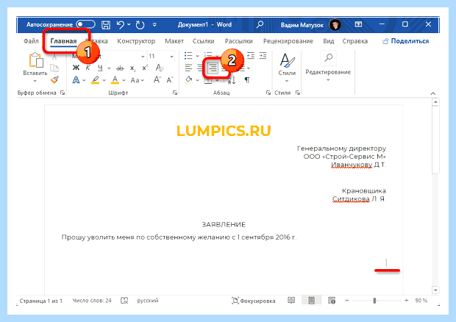This screenshot has width=456, height=322.
Task: Click the Фокусировка focus mode button
Action: [253, 301]
